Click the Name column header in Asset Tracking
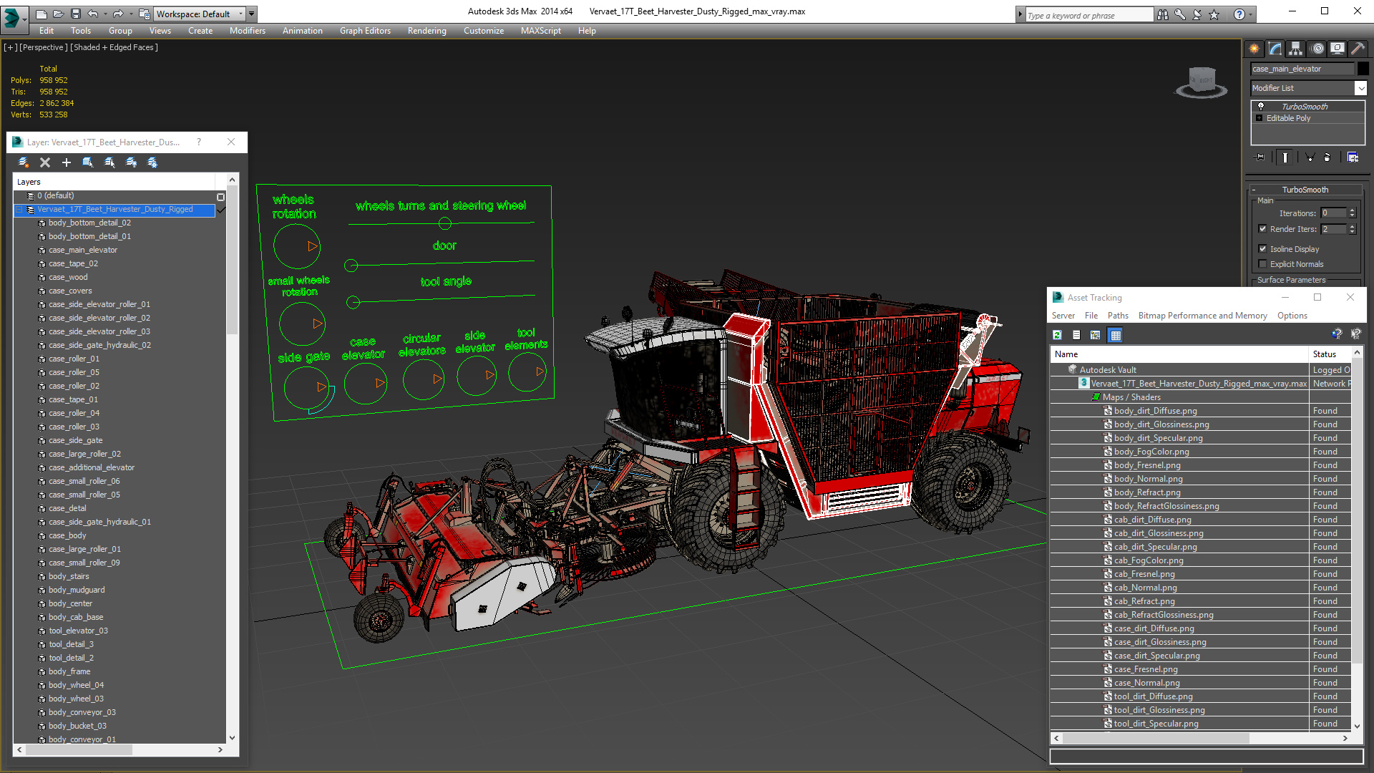This screenshot has height=773, width=1374. click(1179, 354)
